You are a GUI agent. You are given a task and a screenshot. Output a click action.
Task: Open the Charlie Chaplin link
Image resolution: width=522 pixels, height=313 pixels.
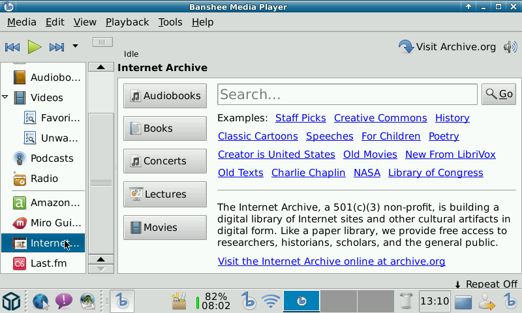tap(308, 173)
